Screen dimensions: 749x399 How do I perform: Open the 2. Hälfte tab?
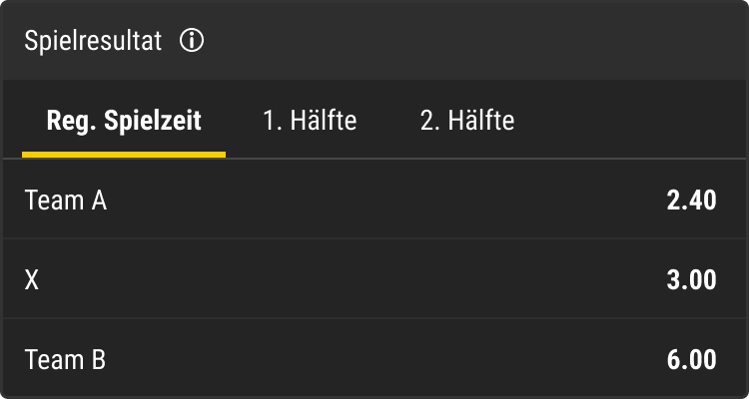tap(467, 122)
